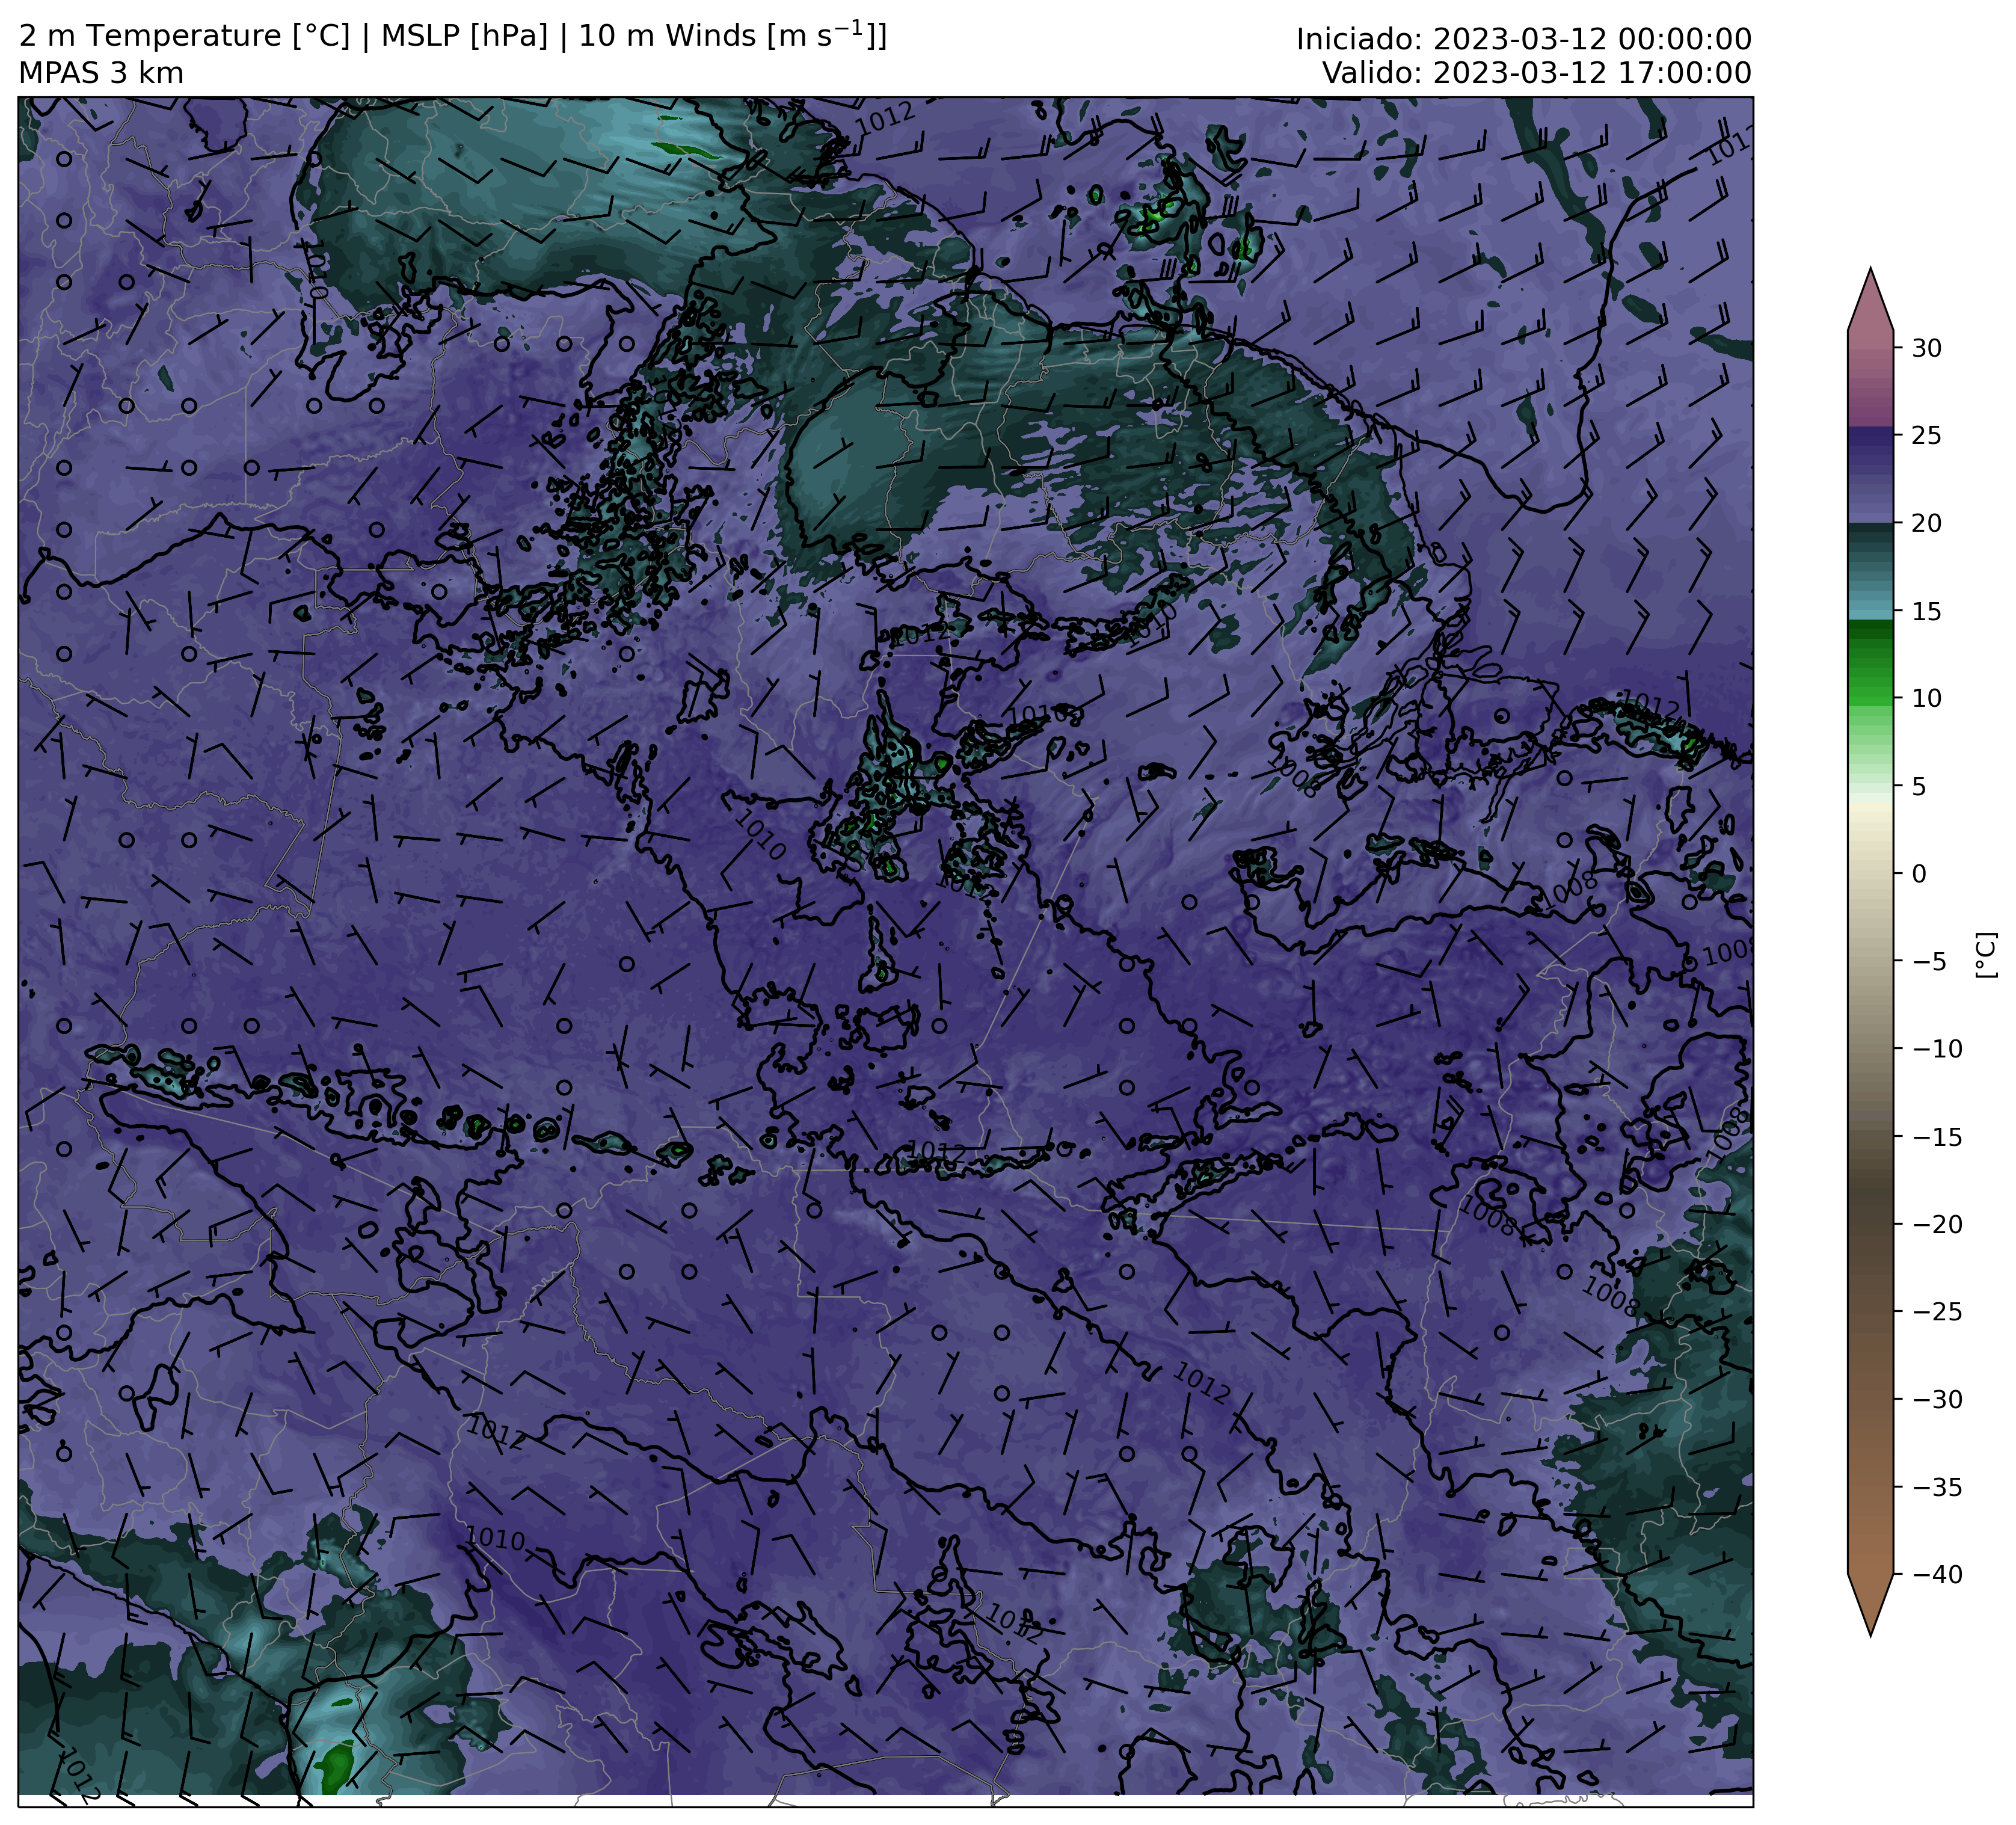Viewport: 2016px width, 1825px height.
Task: Click the colorbar tick label −20
Action: coord(1937,1224)
